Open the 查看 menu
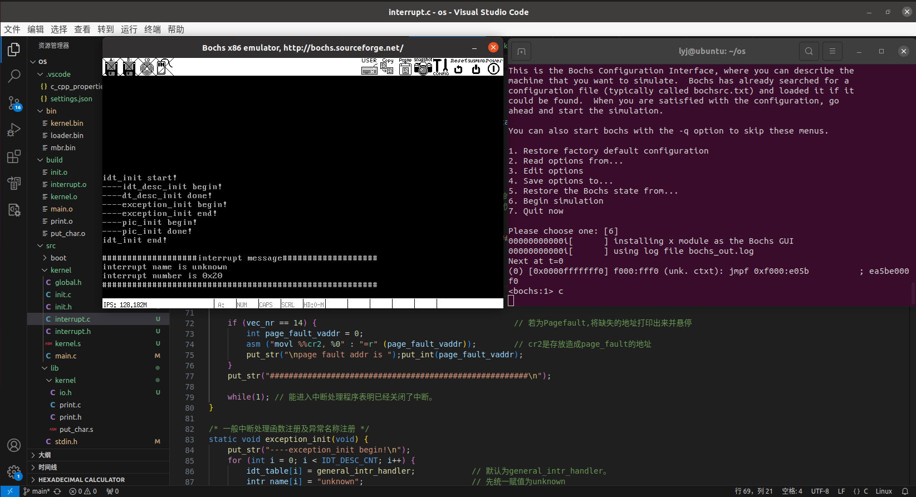The width and height of the screenshot is (916, 497). (x=82, y=29)
